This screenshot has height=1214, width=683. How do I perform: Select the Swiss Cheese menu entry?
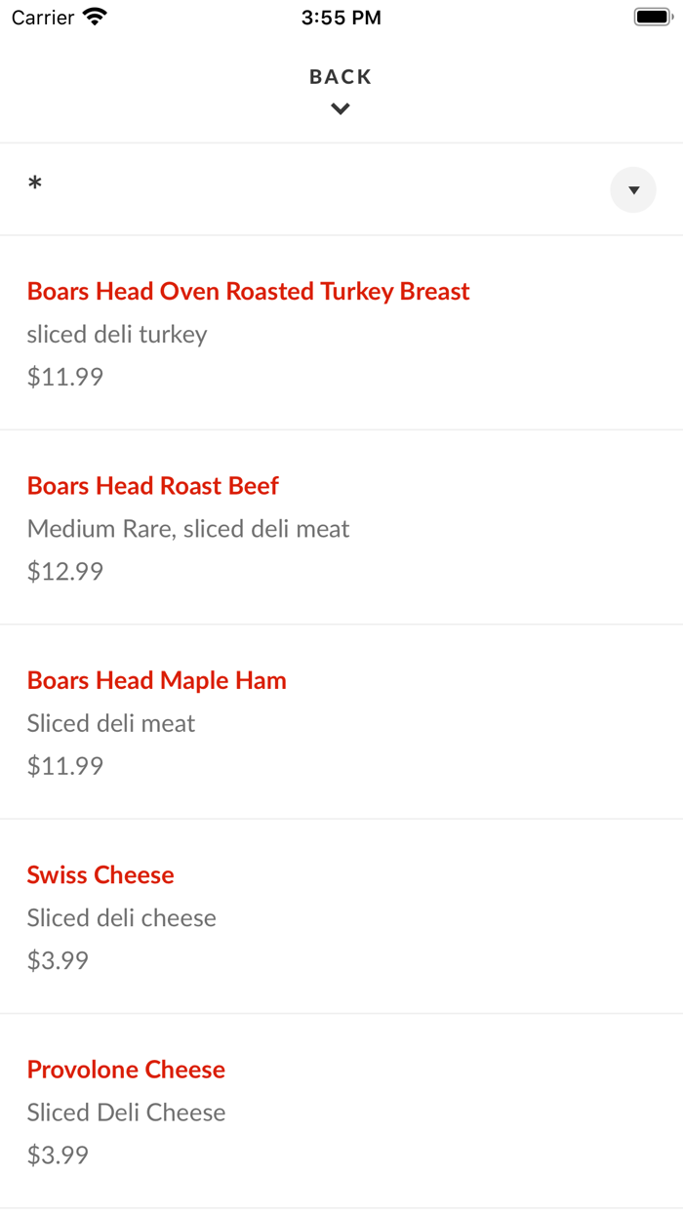[100, 874]
